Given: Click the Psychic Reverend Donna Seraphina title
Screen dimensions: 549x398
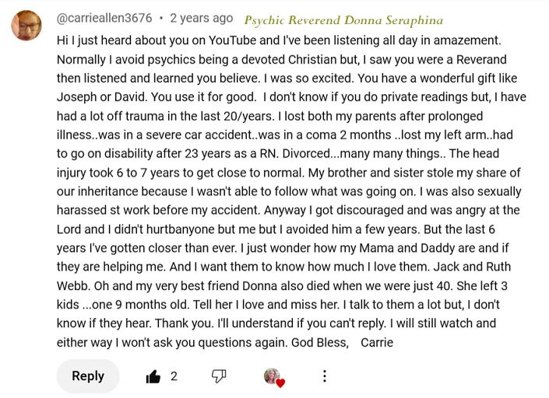Looking at the screenshot, I should point(343,20).
